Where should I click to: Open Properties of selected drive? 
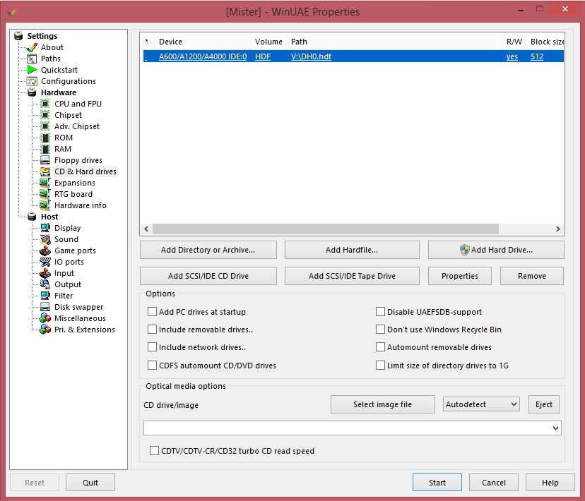coord(460,276)
